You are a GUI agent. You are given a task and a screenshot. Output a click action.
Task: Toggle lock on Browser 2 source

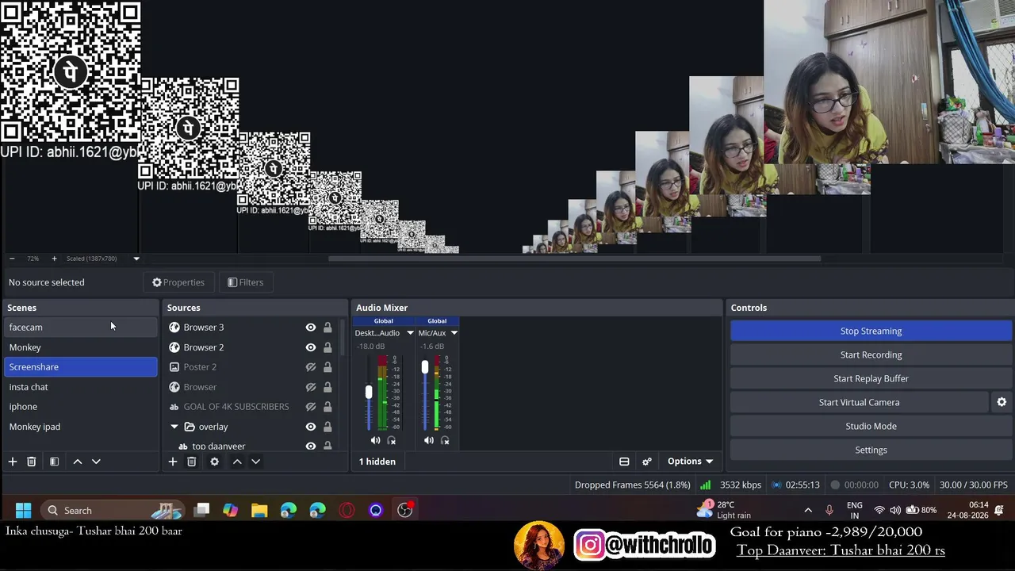coord(327,347)
